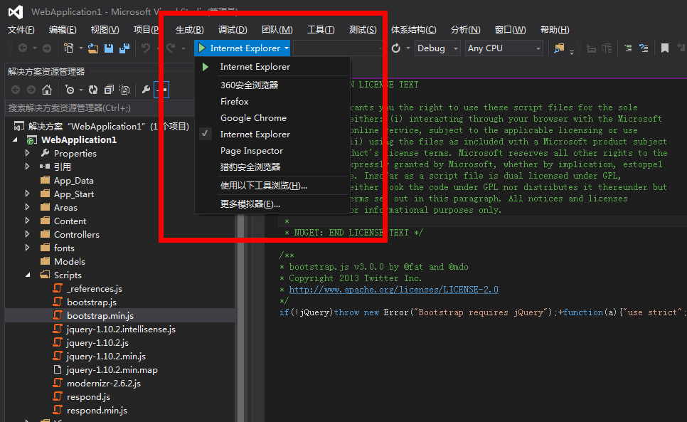Open the 生成(B) menu
The image size is (687, 422).
click(189, 29)
